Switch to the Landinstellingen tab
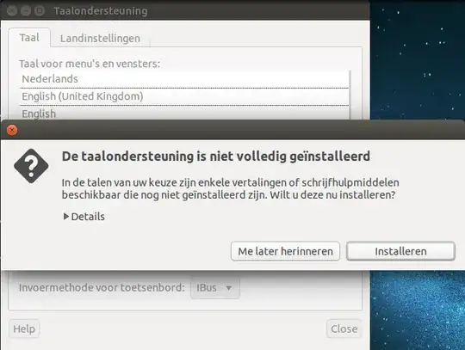This screenshot has height=350, width=465. [100, 38]
